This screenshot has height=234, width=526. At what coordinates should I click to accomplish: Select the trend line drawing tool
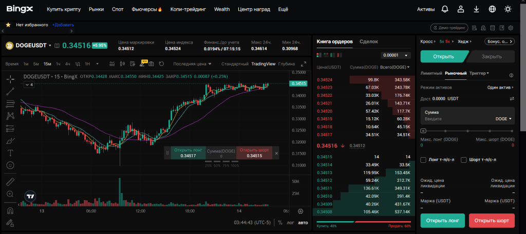click(10, 91)
